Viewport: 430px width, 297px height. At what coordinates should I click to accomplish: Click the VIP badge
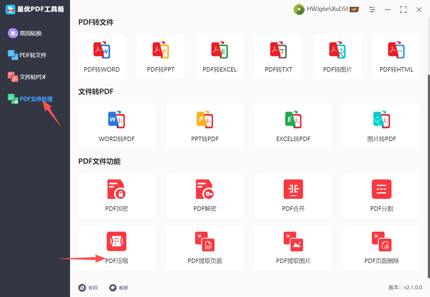coord(354,9)
